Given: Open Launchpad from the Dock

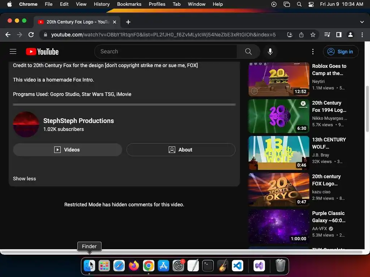Looking at the screenshot, I should [104, 266].
